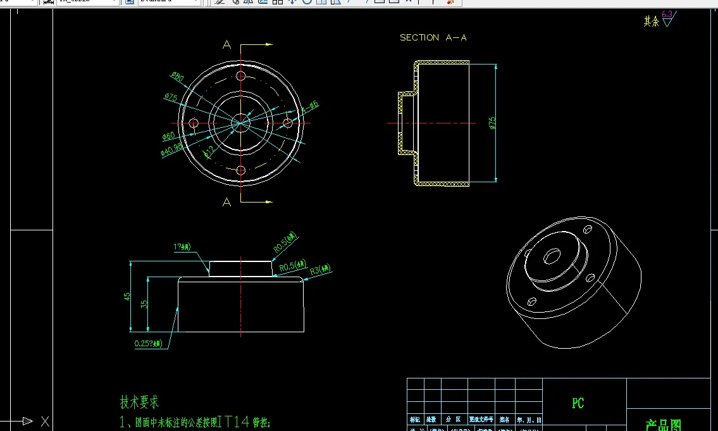Click the IT14 tolerance note line
Viewport: 718px width, 431px height.
tap(195, 422)
